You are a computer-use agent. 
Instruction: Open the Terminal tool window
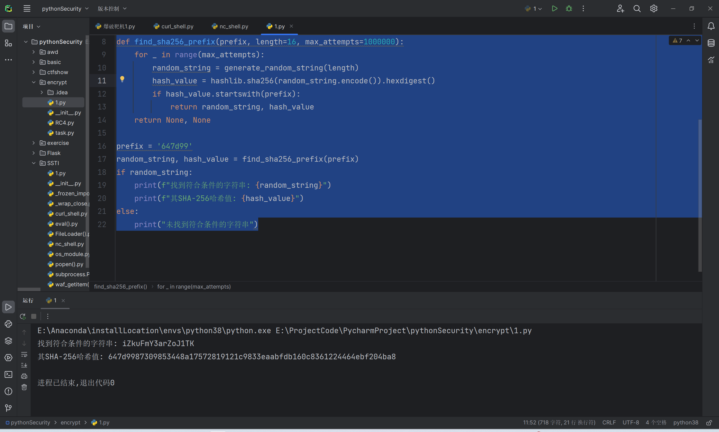click(8, 374)
